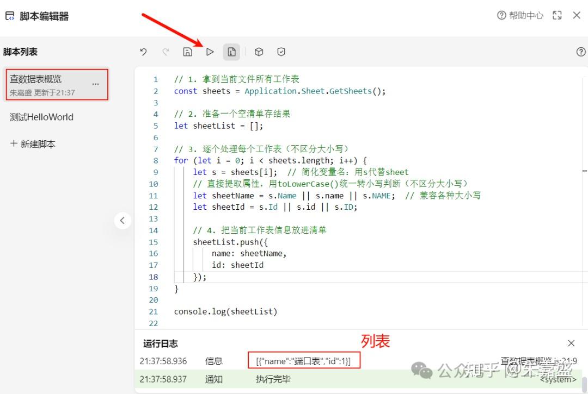Click the name: sheetName, line
The height and width of the screenshot is (394, 588).
[x=249, y=253]
